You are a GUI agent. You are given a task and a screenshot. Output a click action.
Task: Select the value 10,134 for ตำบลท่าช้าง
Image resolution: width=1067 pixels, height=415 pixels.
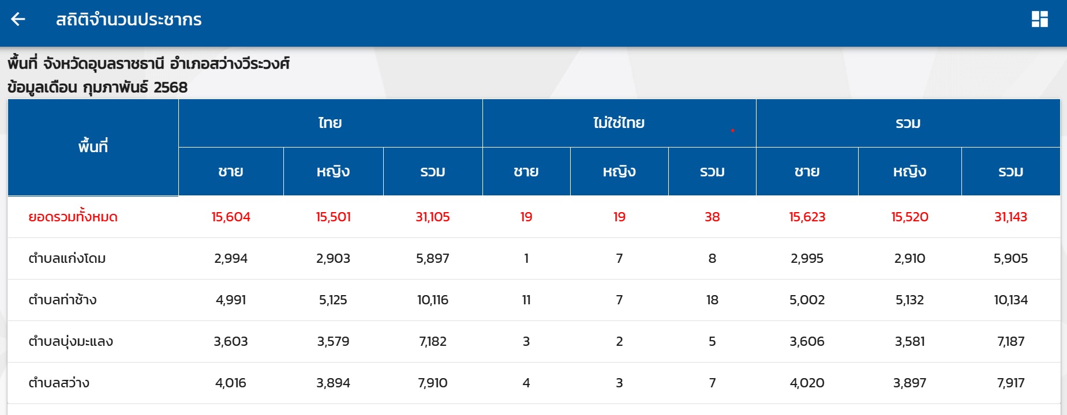pyautogui.click(x=1010, y=300)
